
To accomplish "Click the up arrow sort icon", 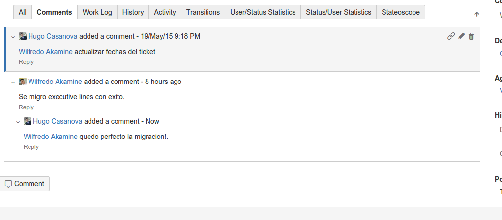I will pos(476,15).
